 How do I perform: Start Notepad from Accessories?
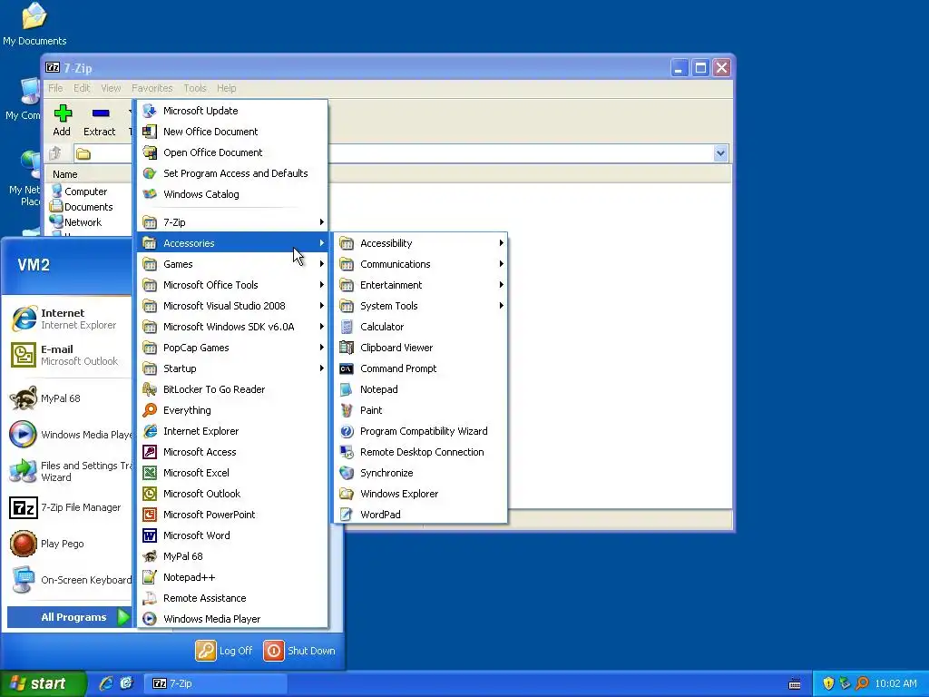(420, 389)
